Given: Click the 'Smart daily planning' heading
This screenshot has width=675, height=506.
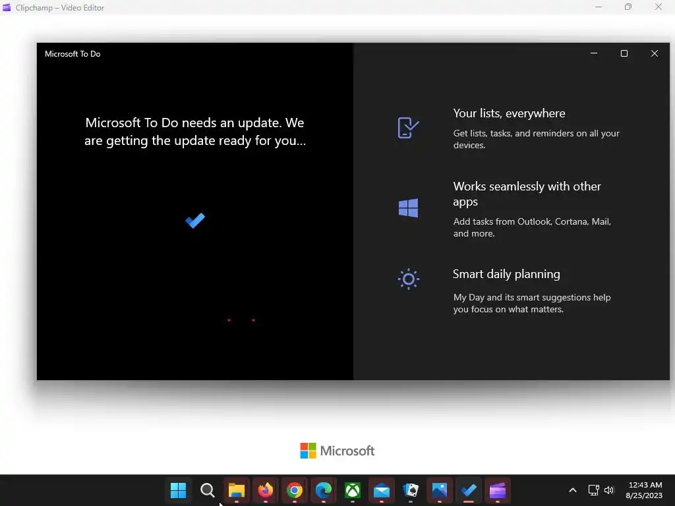Looking at the screenshot, I should click(506, 274).
